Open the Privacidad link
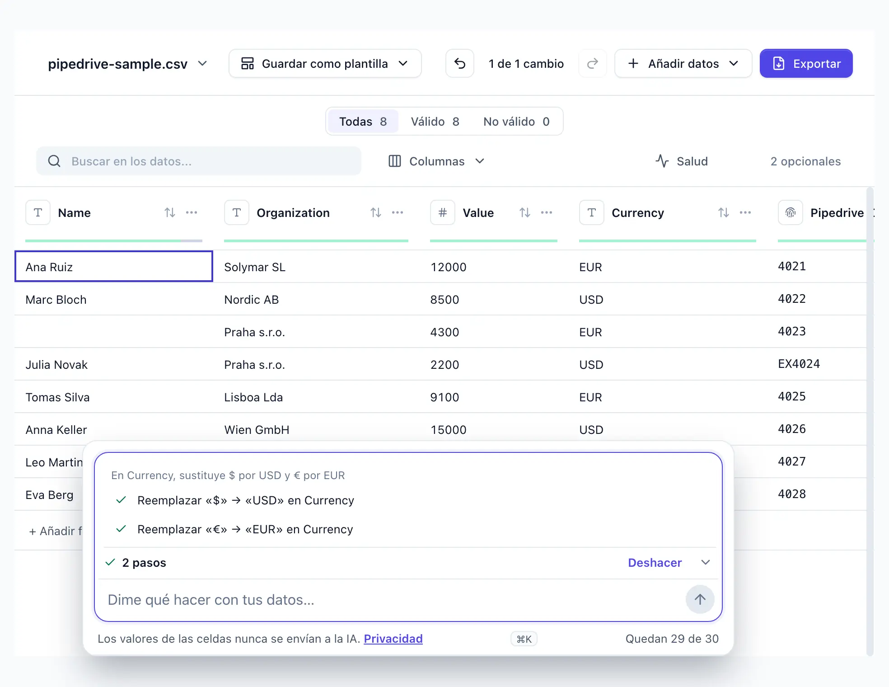 (x=393, y=639)
